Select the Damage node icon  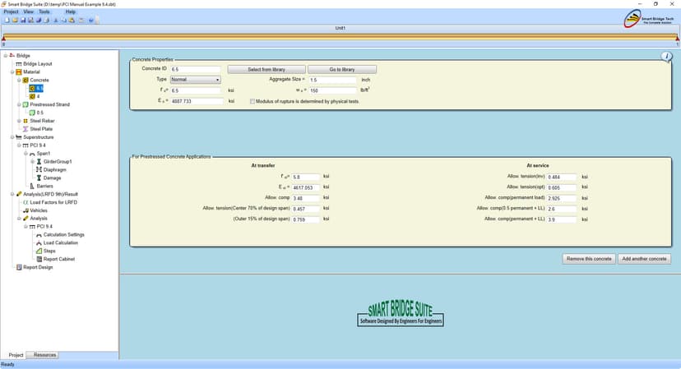tap(39, 178)
